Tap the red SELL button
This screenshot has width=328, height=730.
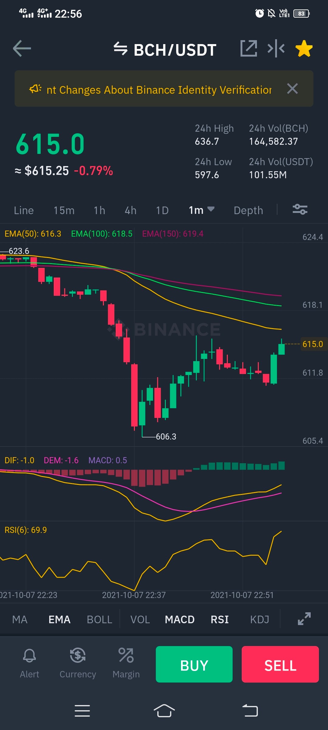tap(280, 664)
